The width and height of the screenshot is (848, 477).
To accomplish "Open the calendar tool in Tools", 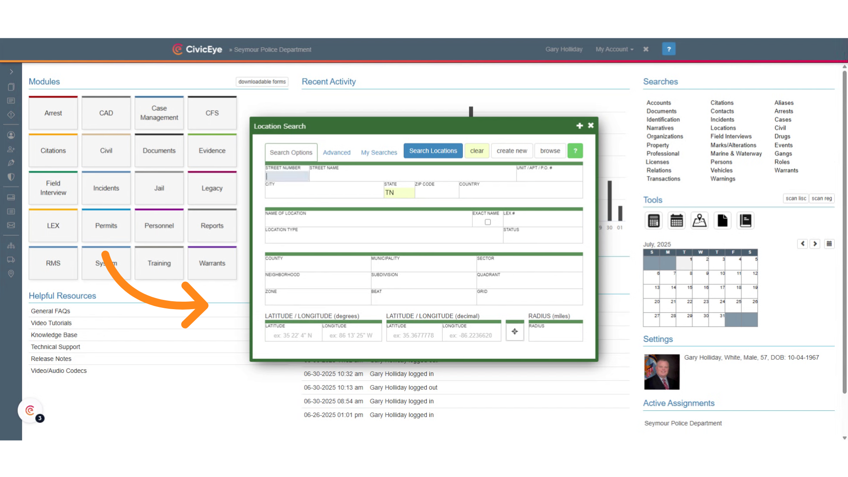I will (x=677, y=220).
